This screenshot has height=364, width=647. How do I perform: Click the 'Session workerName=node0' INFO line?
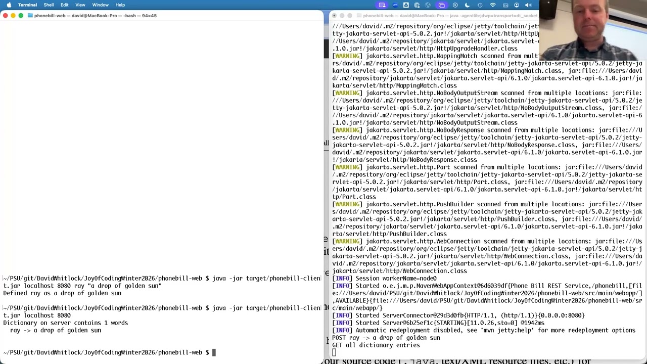[x=385, y=279]
